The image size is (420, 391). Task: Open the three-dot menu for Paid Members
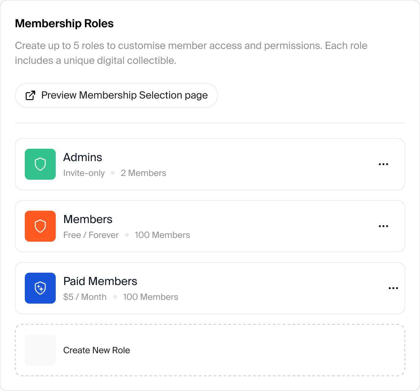coord(393,288)
